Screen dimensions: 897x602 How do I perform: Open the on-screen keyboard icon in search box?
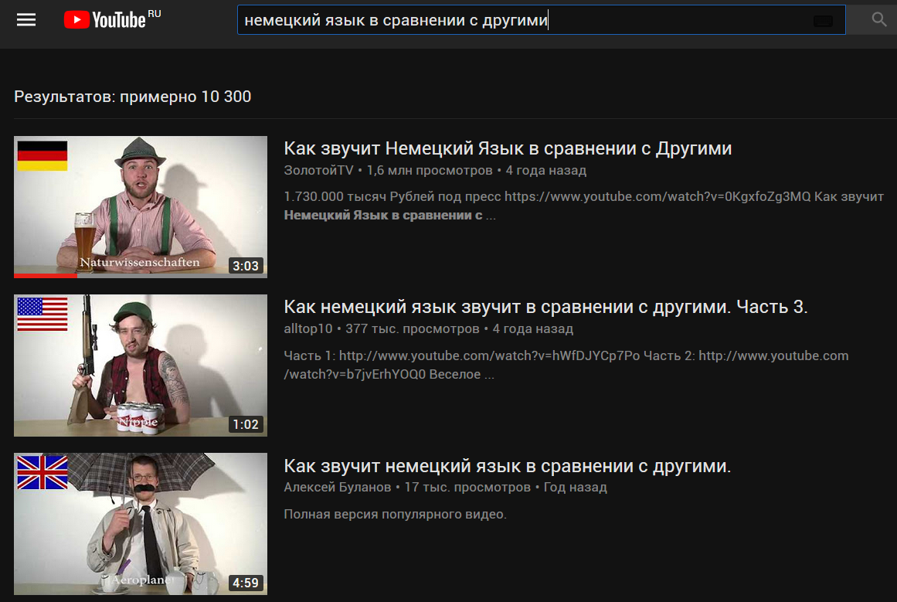pos(823,21)
